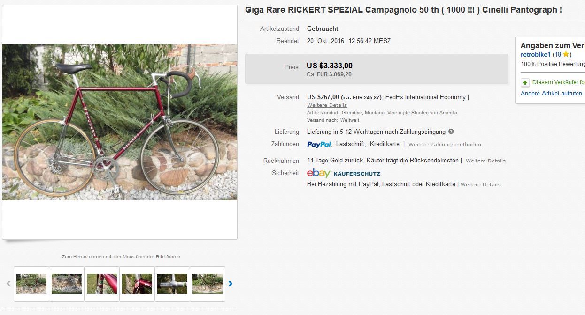Viewport: 585px width, 315px height.
Task: Select fifth thumbnail of silver seatpost clamp
Action: 172,284
